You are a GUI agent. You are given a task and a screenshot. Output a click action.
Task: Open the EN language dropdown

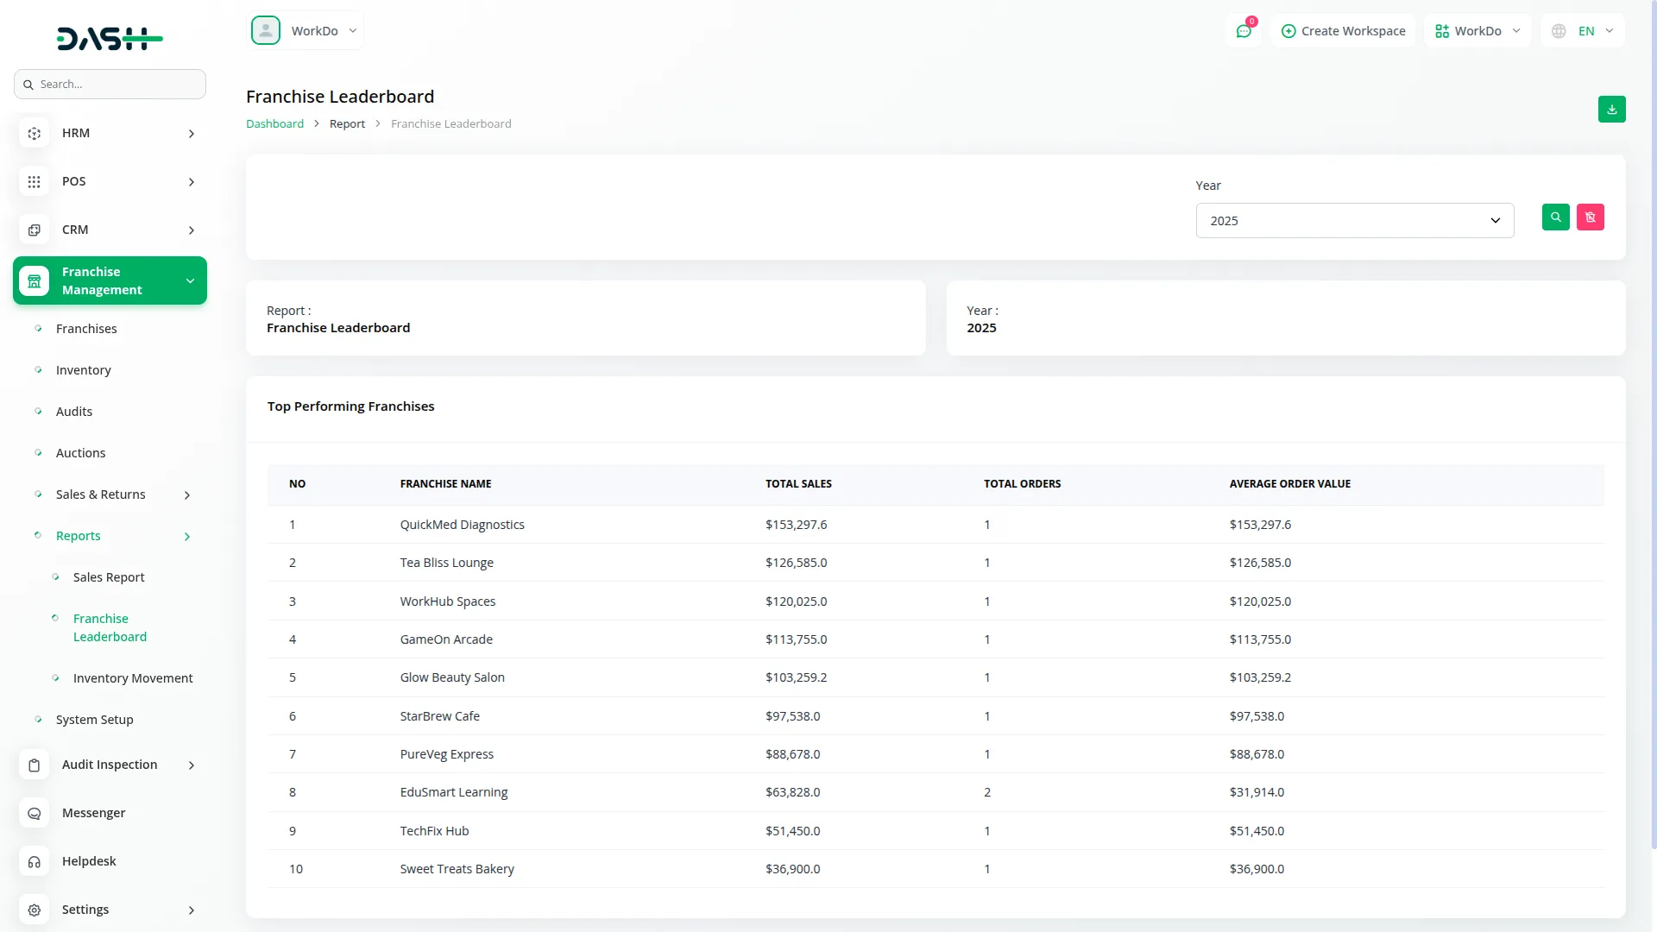1584,31
